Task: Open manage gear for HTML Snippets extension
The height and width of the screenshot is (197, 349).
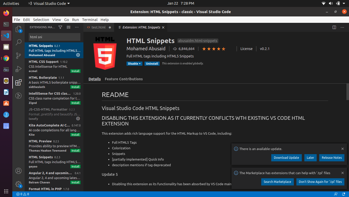Action: [x=78, y=55]
